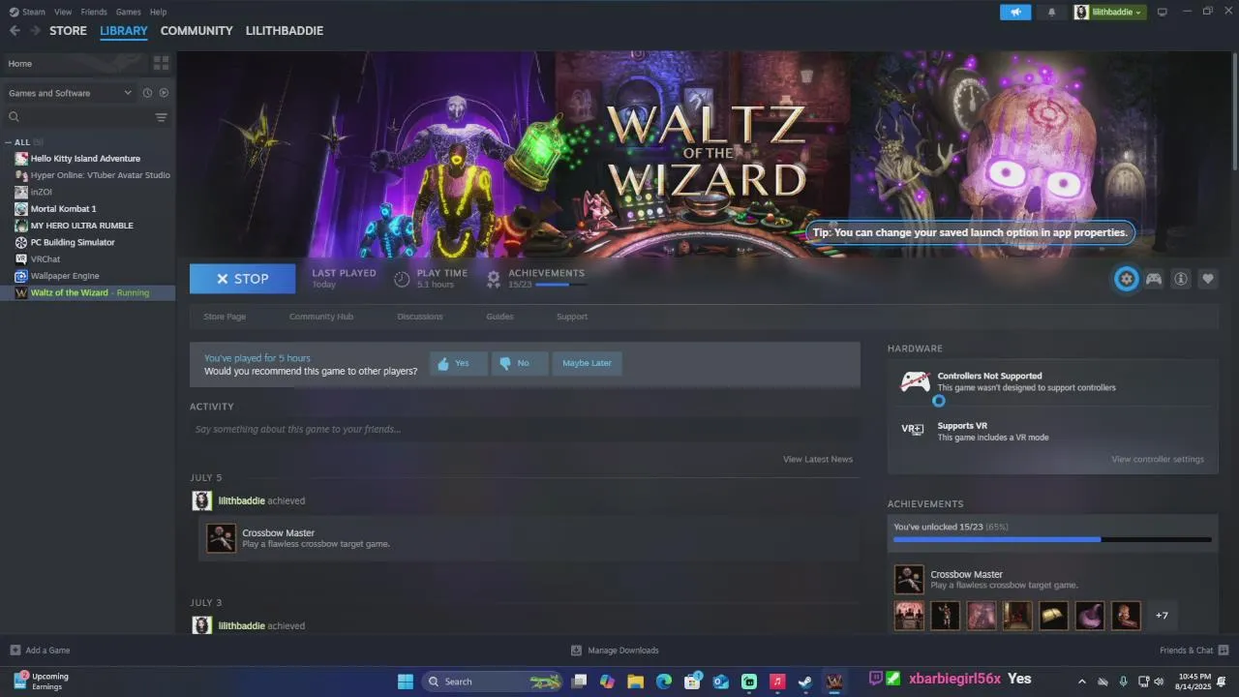Open the Guides tab
Image resolution: width=1239 pixels, height=697 pixels.
(499, 317)
